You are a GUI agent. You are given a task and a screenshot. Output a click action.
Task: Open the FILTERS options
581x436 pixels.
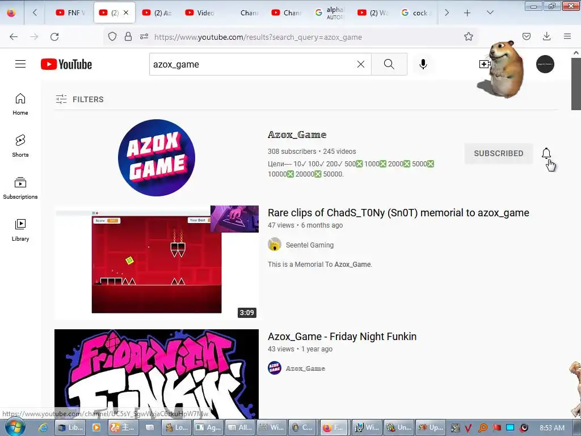pos(79,99)
